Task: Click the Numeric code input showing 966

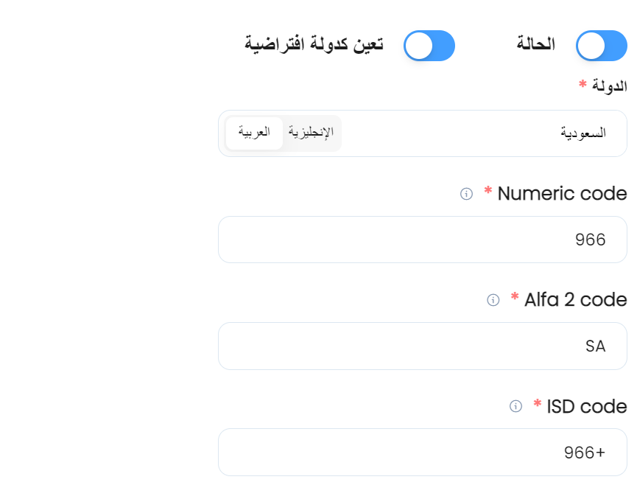Action: pos(423,240)
